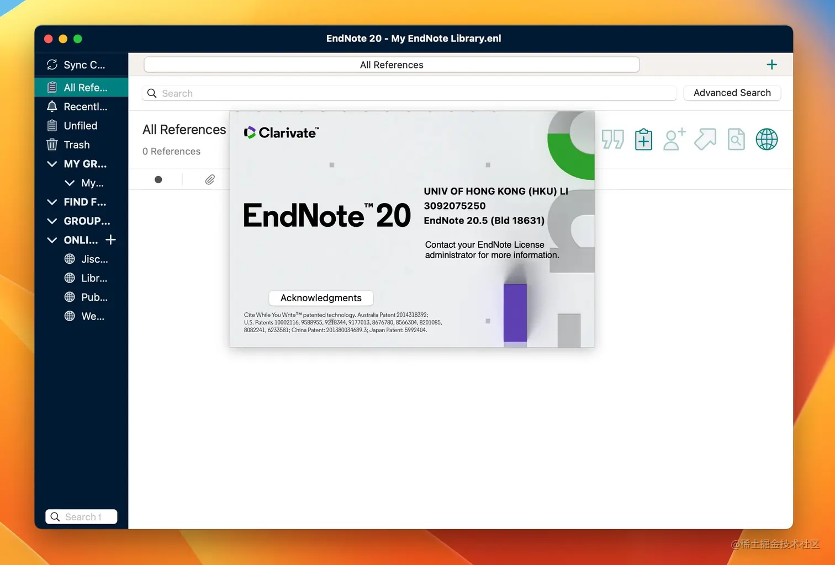The width and height of the screenshot is (835, 565).
Task: Click the EndNote 20.5 (Bld 18631) version text
Action: (x=484, y=220)
